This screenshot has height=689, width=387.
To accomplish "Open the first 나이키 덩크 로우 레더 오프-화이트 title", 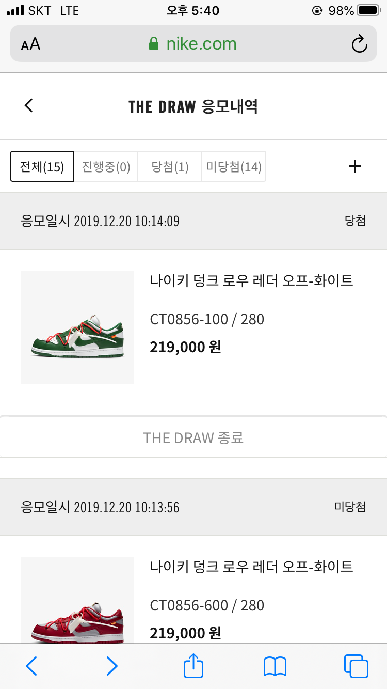I will click(251, 281).
